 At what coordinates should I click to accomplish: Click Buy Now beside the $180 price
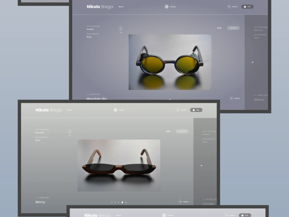(182, 131)
